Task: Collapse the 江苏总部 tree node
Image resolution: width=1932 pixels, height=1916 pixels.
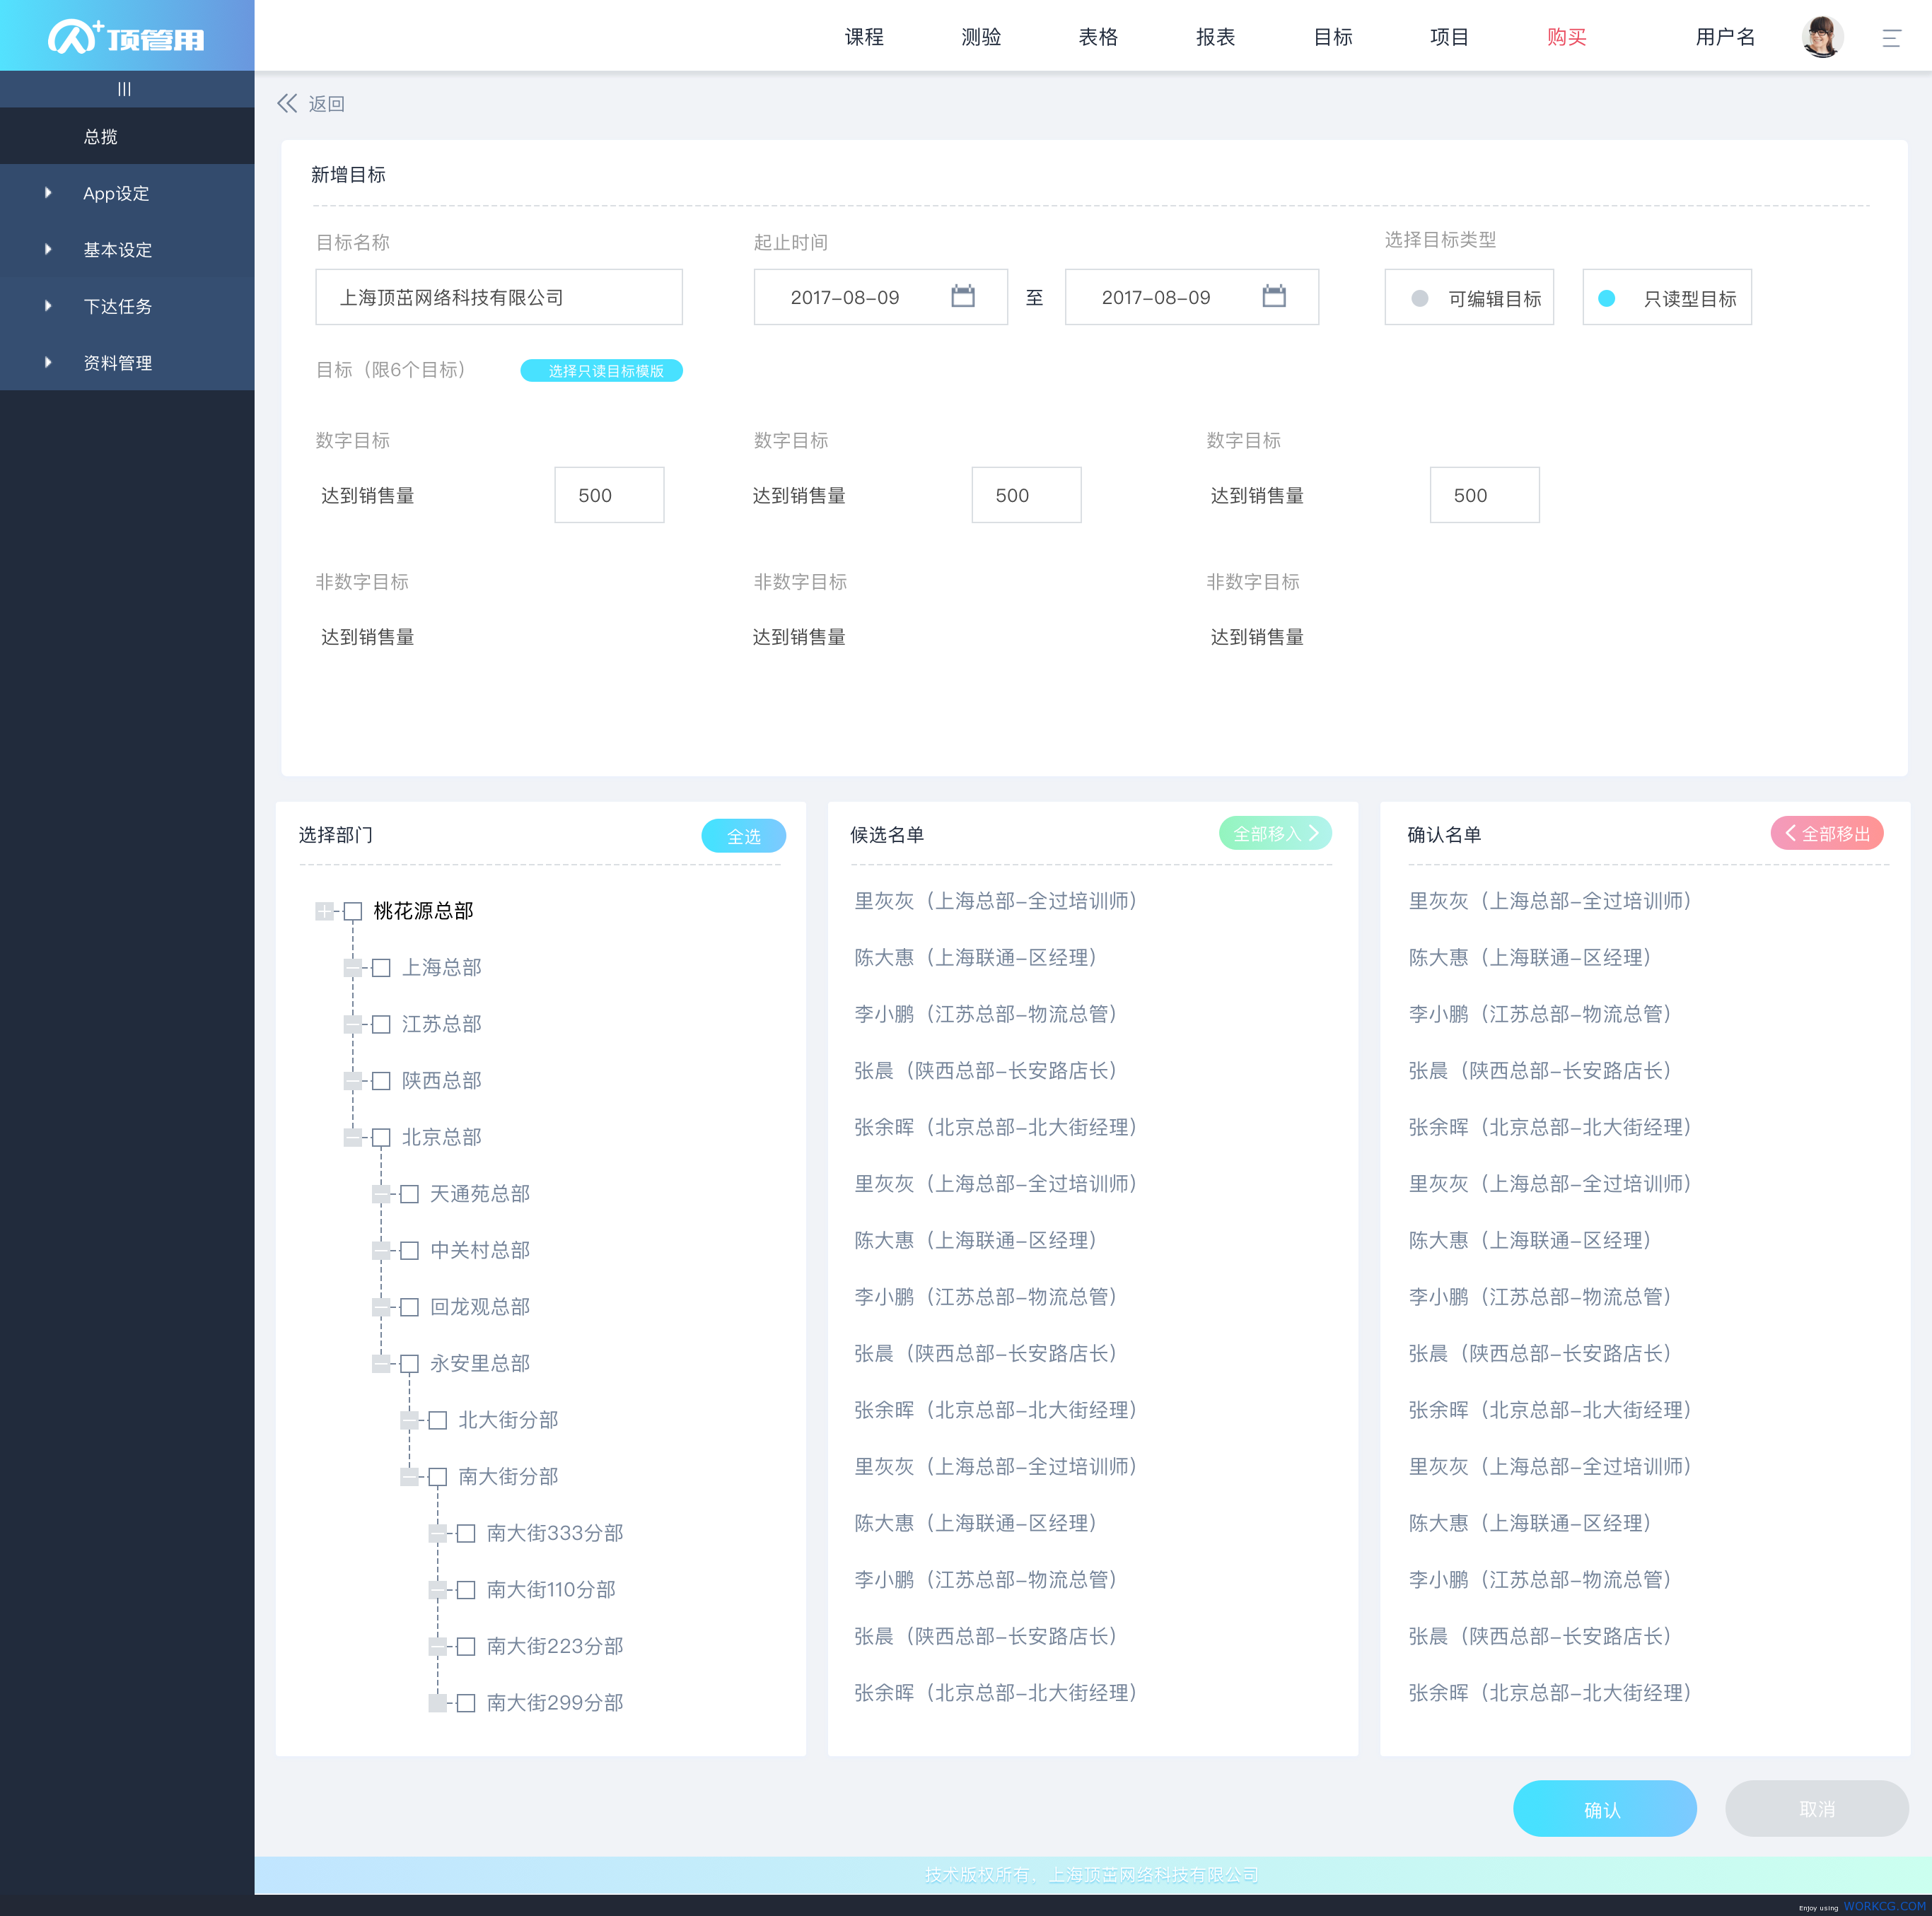Action: click(352, 1024)
